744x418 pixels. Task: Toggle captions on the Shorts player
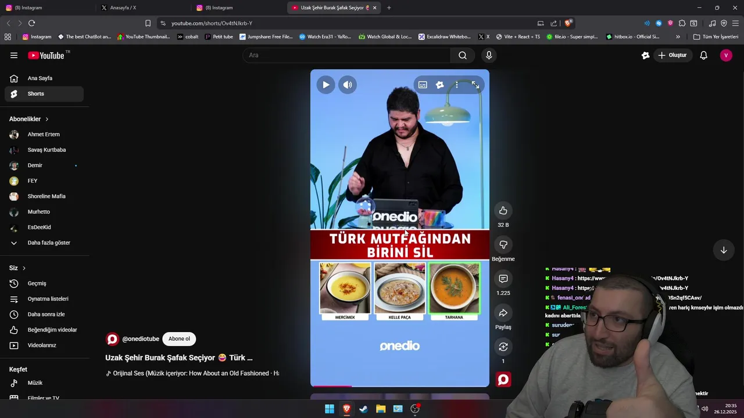(x=423, y=85)
